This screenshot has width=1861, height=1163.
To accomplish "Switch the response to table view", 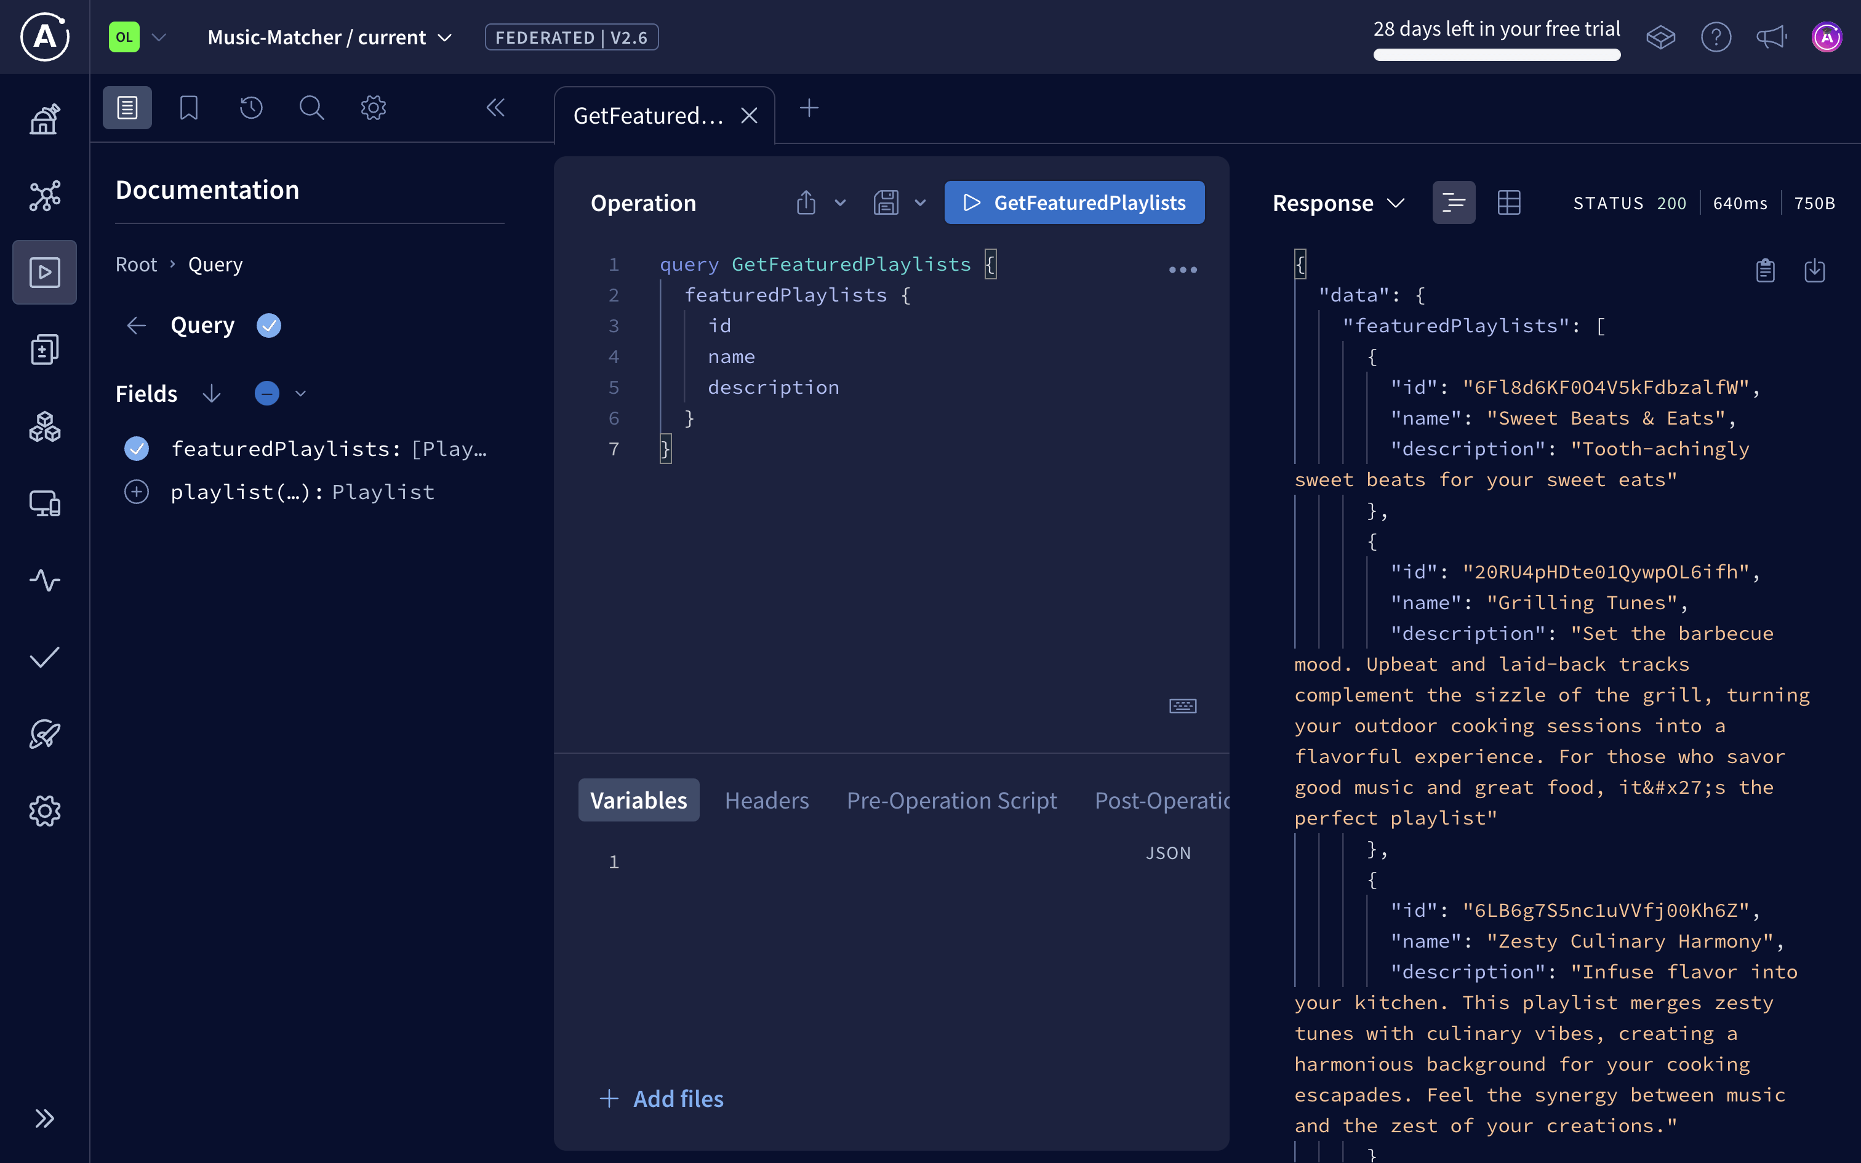I will pyautogui.click(x=1508, y=202).
